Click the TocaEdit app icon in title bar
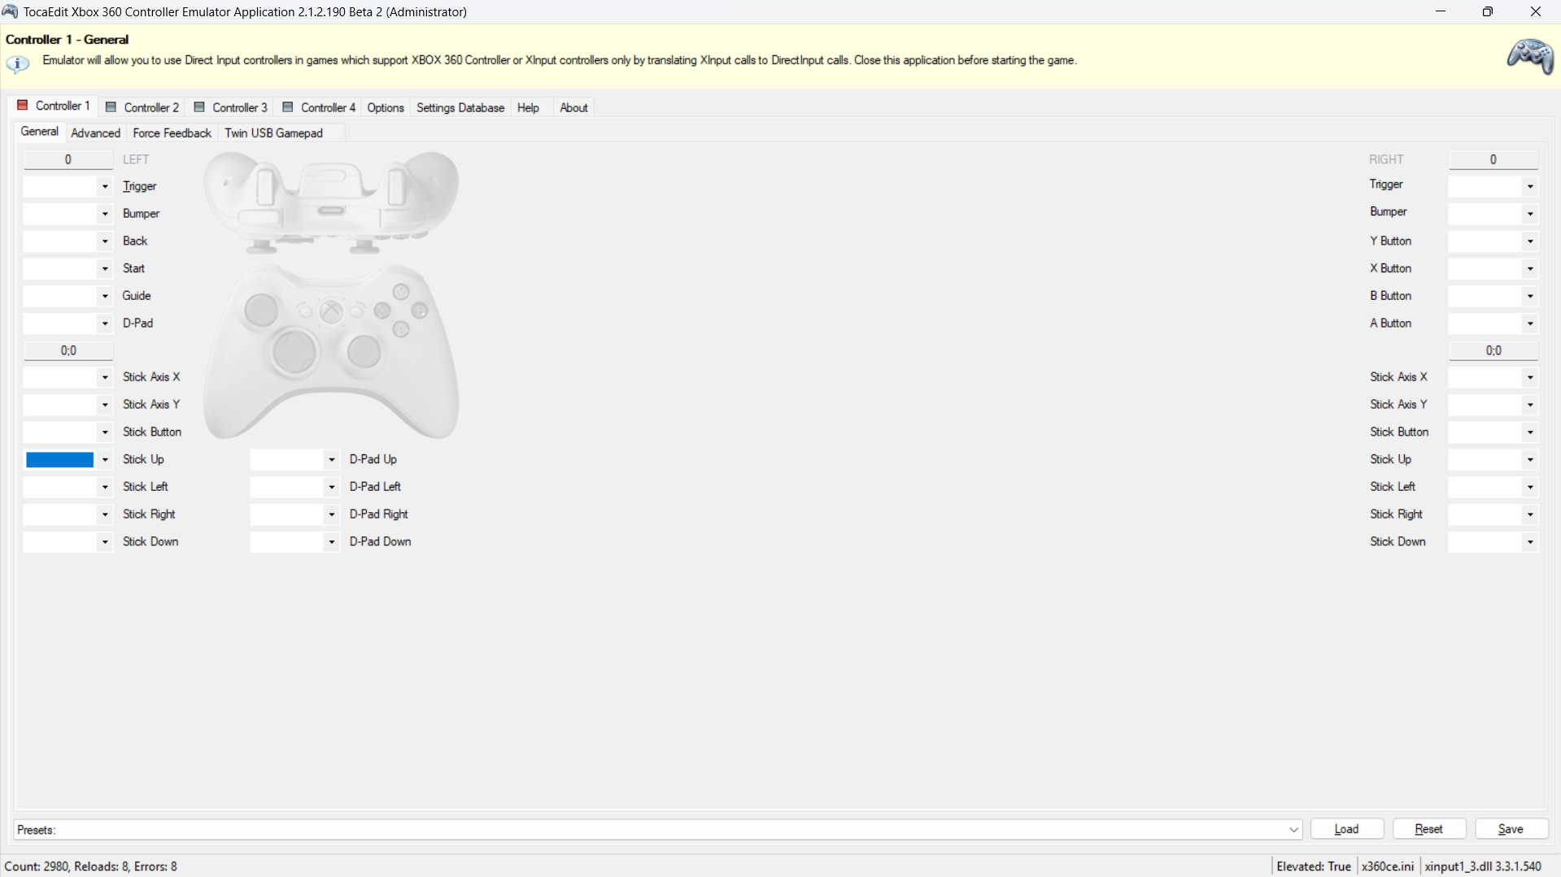The width and height of the screenshot is (1561, 877). coord(11,11)
